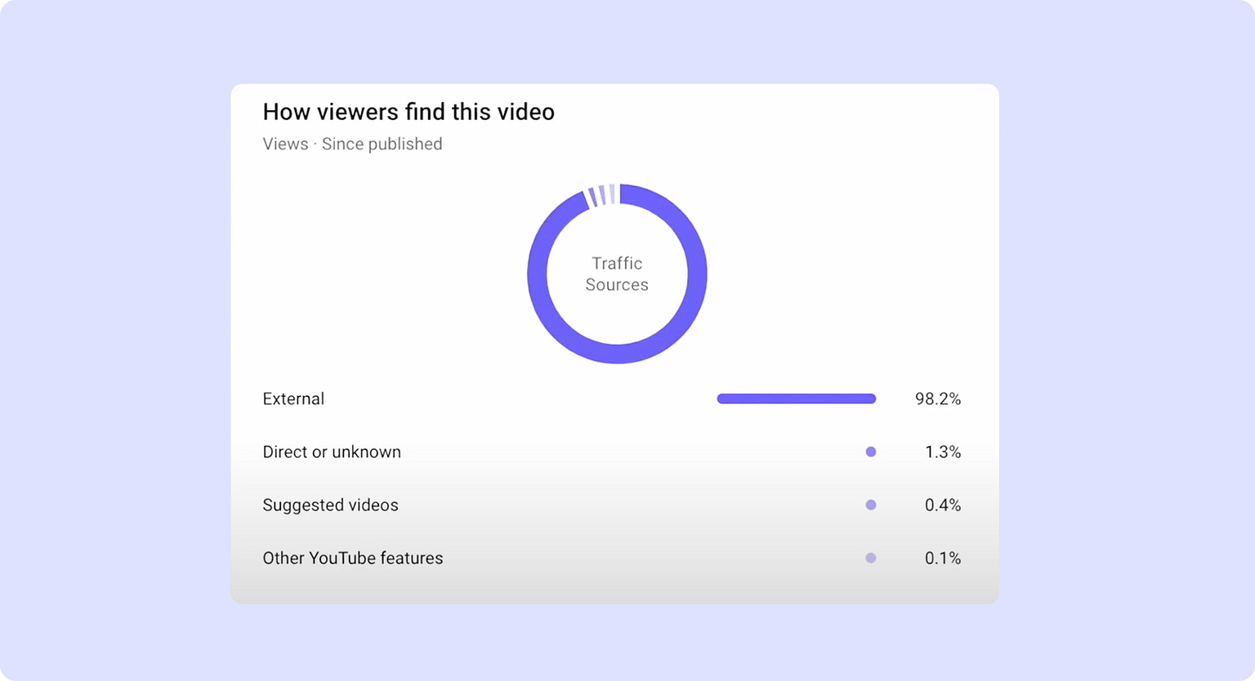Click the External percentage progress bar
The width and height of the screenshot is (1255, 681).
[x=797, y=398]
